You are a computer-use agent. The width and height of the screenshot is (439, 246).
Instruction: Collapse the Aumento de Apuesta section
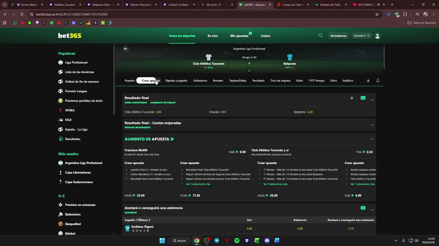372,139
